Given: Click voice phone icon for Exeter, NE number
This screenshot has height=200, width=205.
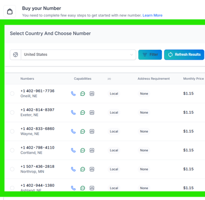Looking at the screenshot, I should point(73,113).
